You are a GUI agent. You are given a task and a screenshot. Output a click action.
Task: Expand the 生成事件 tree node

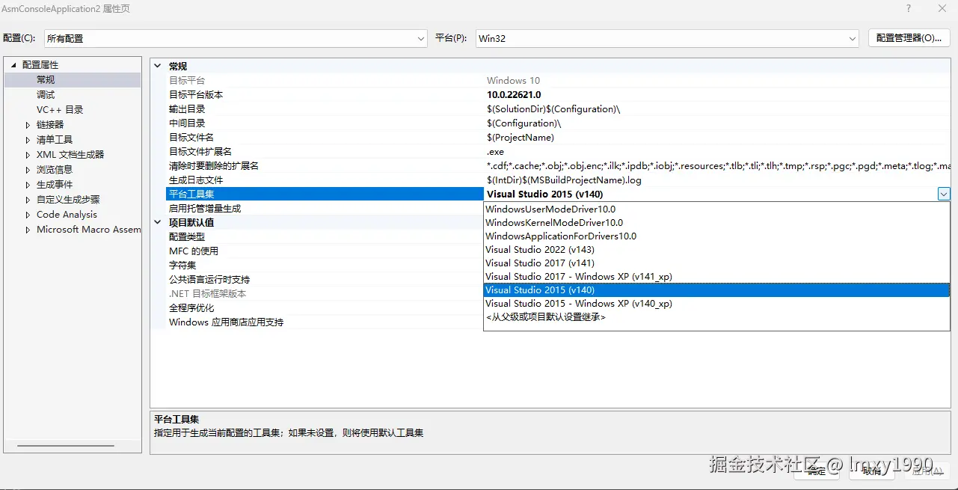28,185
